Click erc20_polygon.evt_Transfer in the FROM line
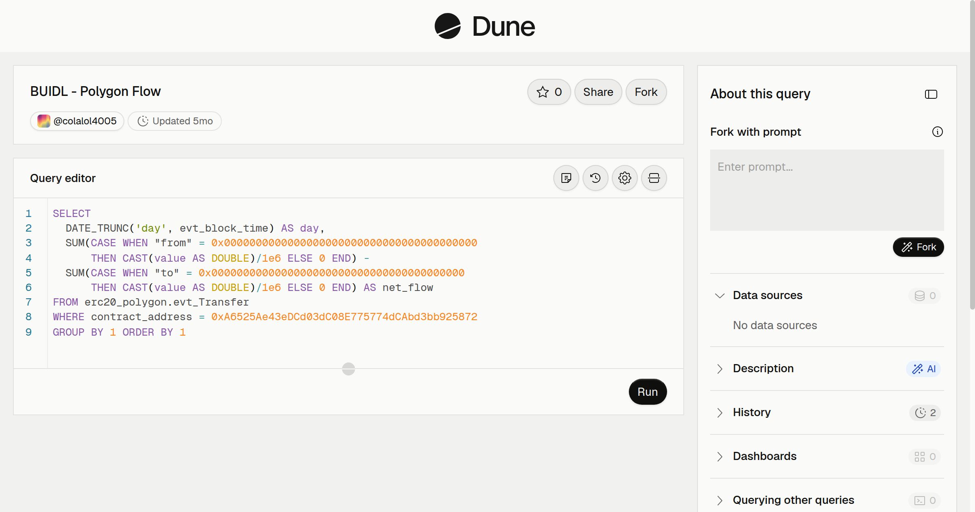The height and width of the screenshot is (512, 975). [167, 302]
